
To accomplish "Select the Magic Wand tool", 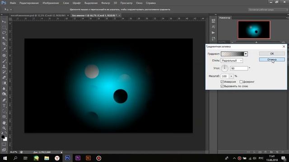I will 4,38.
